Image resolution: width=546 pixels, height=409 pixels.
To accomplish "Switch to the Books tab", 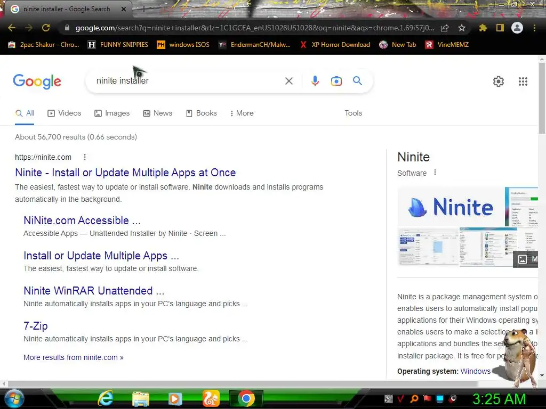I will [x=201, y=113].
